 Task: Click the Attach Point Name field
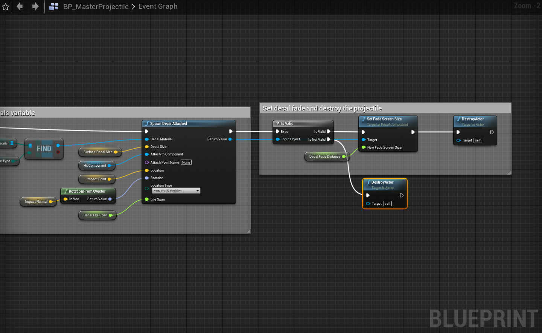coord(186,163)
